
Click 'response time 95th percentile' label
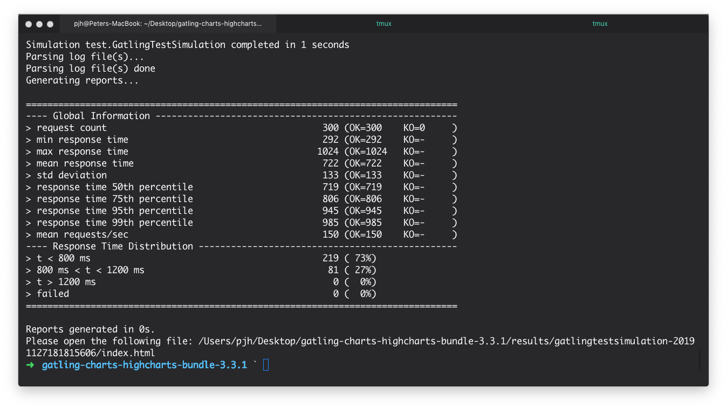point(115,211)
